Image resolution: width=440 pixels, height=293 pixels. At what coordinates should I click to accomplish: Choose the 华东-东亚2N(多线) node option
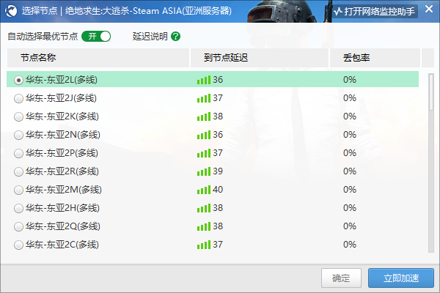pos(19,135)
